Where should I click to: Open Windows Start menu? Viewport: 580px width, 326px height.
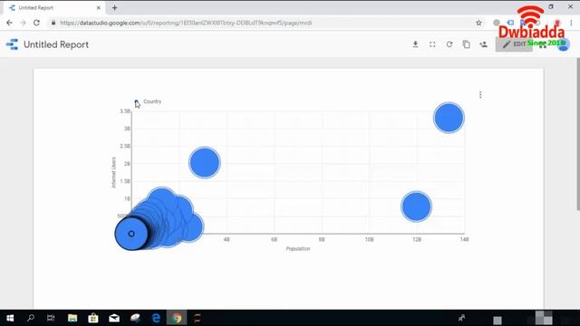pos(10,318)
